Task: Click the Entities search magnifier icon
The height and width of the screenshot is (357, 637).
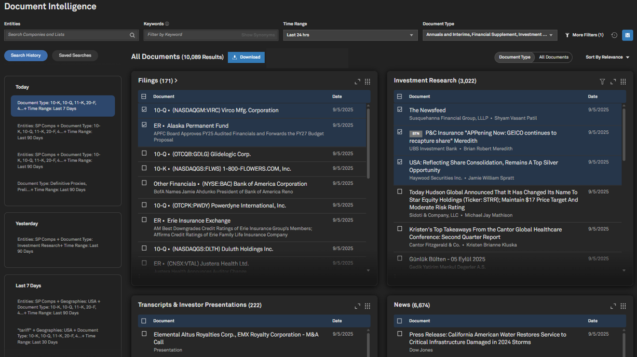Action: coord(132,35)
